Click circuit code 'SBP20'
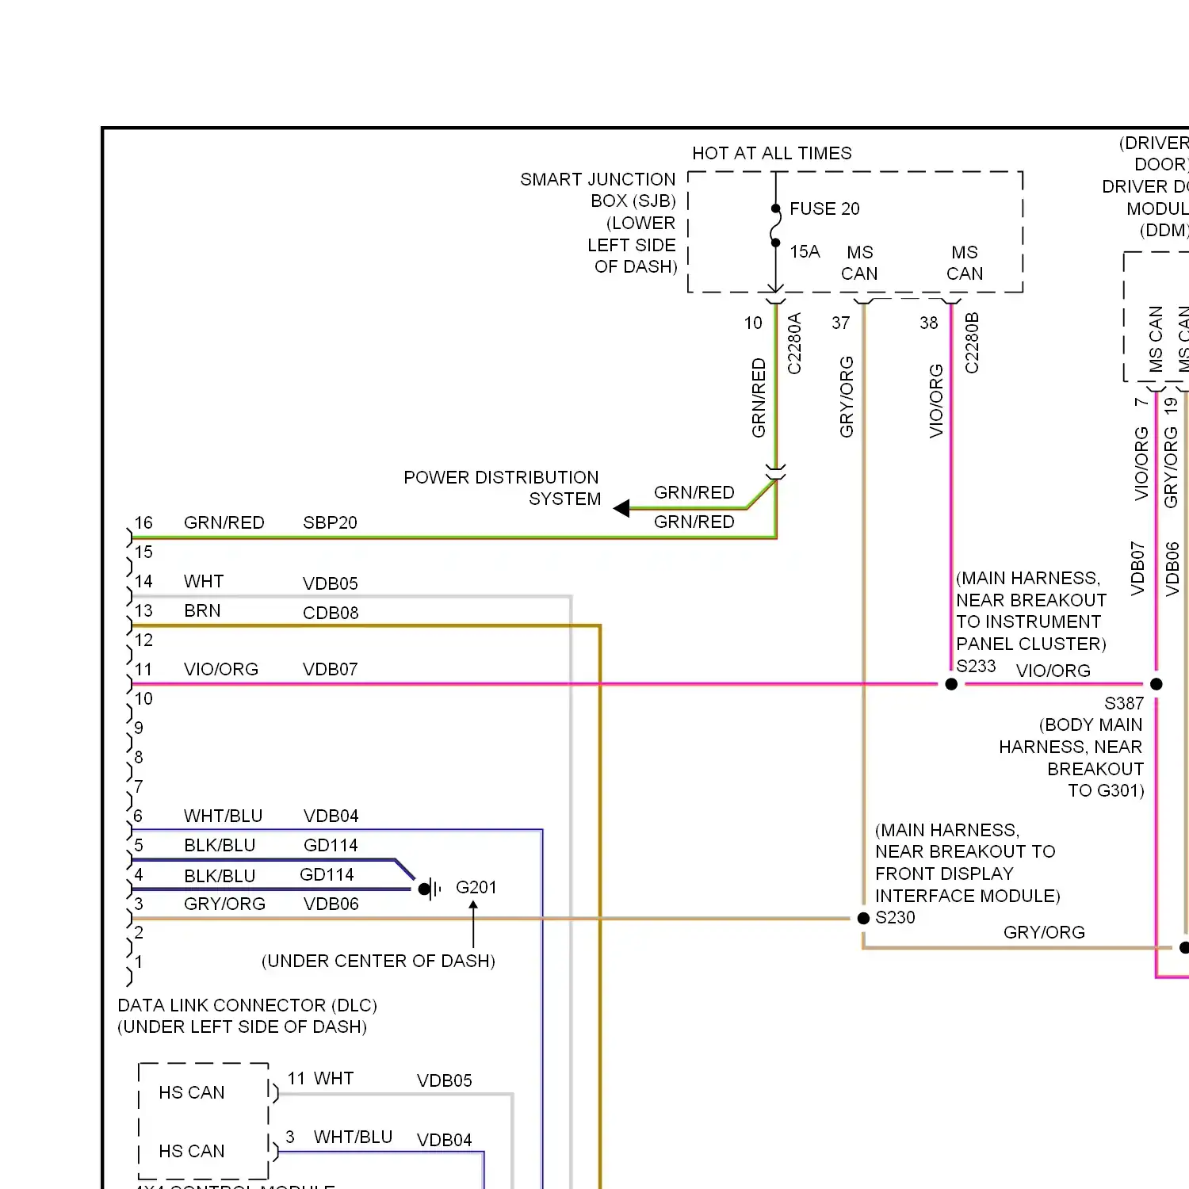The height and width of the screenshot is (1189, 1189). (331, 522)
